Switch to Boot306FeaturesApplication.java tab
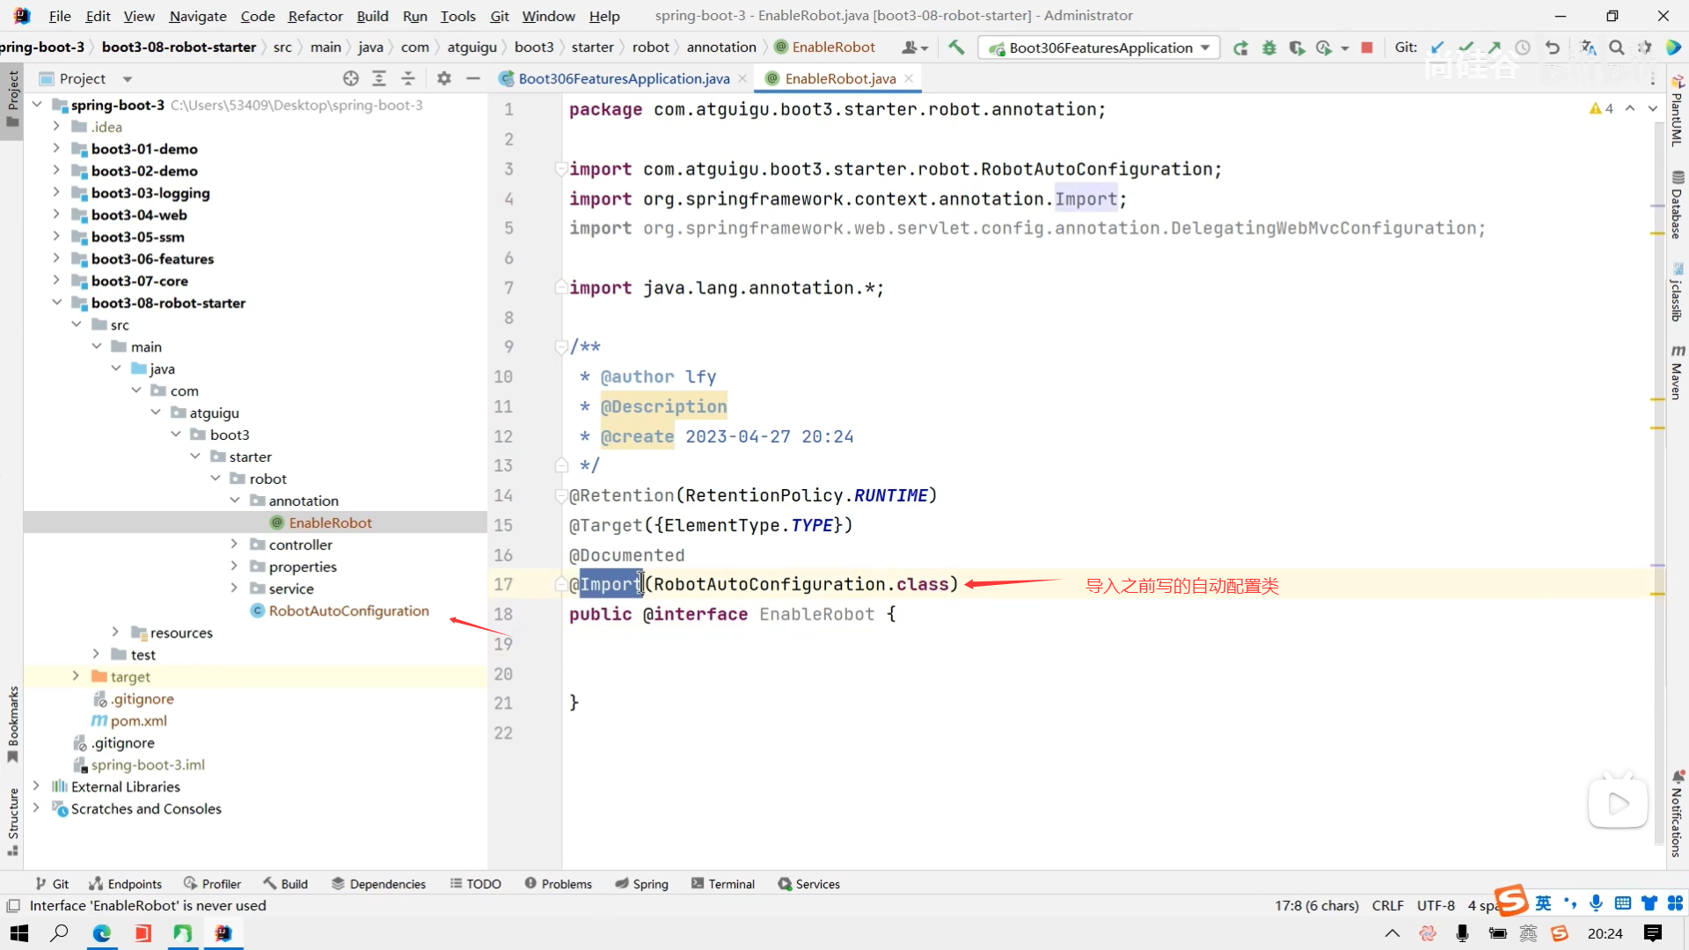The height and width of the screenshot is (950, 1689). click(623, 78)
